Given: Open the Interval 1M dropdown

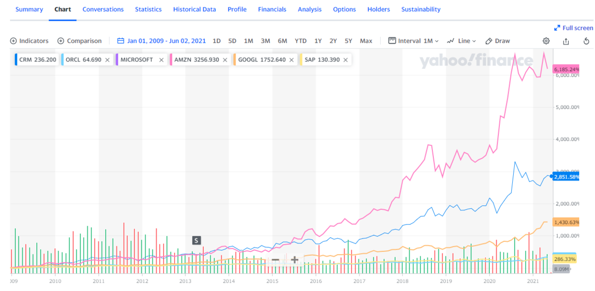Looking at the screenshot, I should point(414,41).
